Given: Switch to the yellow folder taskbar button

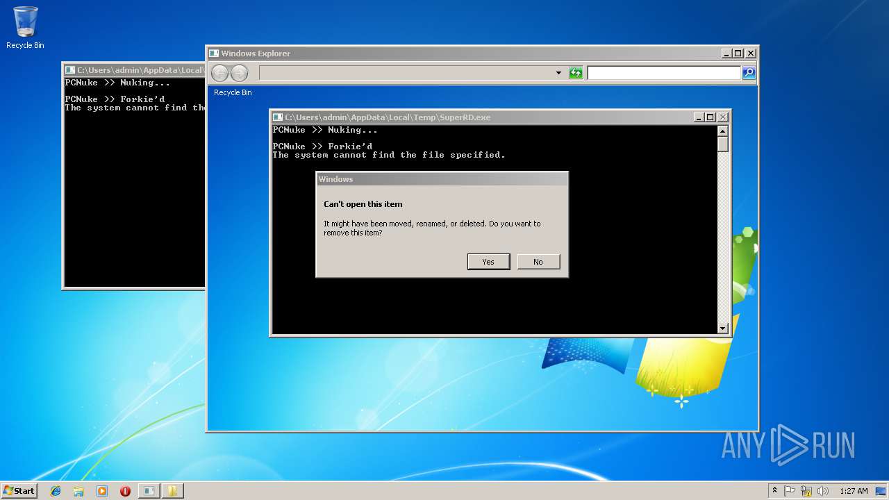Looking at the screenshot, I should (x=172, y=491).
